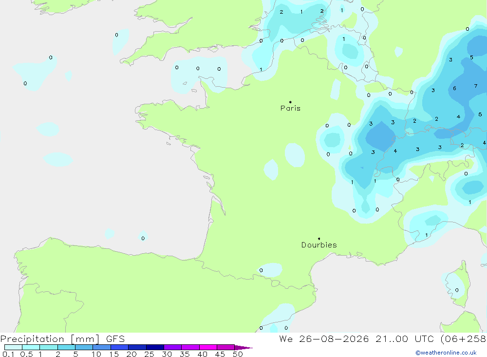The image size is (487, 357).
Task: Click the precipitation value '7' on the map
Action: click(476, 86)
